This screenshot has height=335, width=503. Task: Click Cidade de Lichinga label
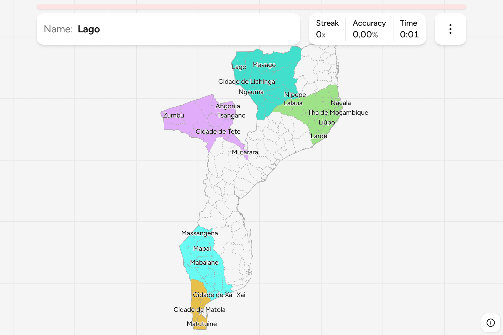point(246,82)
